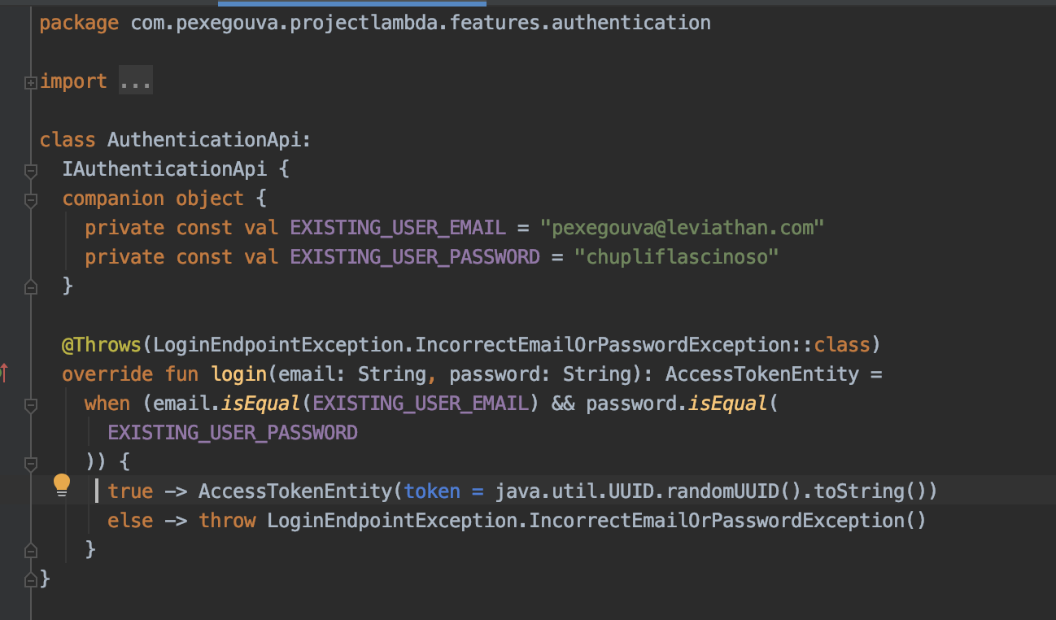
Task: Click the class closing-brace fold marker
Action: (x=31, y=579)
